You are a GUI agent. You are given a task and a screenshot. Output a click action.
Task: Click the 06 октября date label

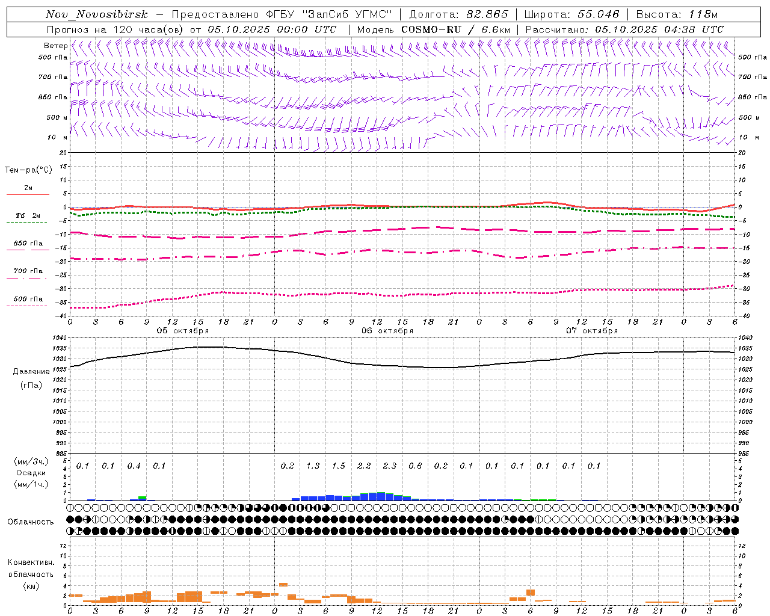click(387, 331)
